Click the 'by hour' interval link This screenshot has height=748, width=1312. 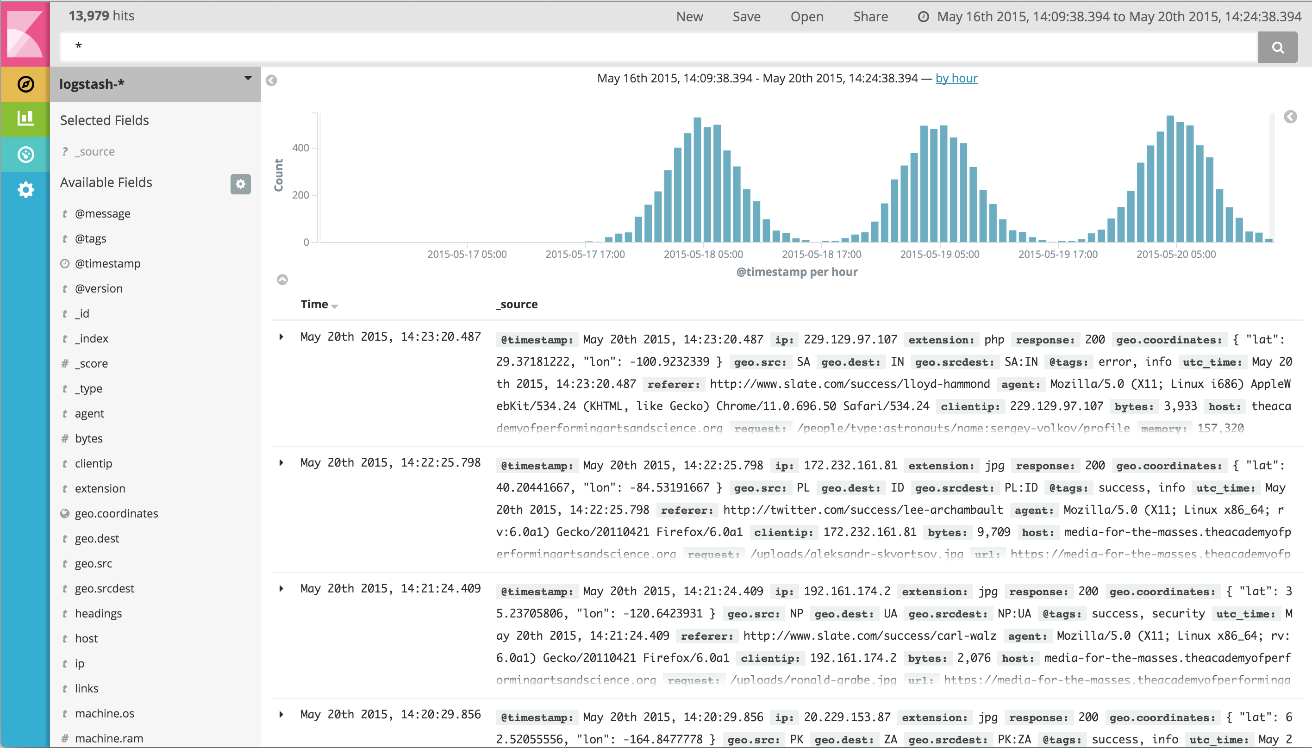tap(956, 78)
